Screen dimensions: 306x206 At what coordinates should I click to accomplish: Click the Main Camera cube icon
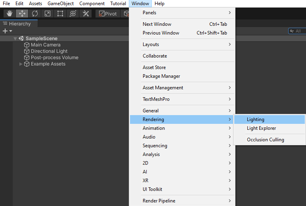point(27,45)
